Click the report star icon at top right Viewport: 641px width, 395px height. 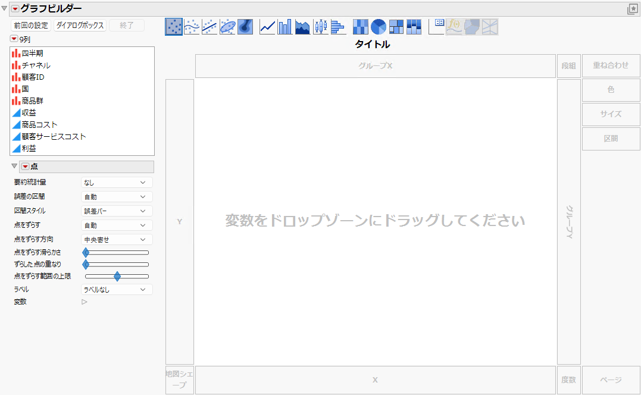[x=633, y=9]
